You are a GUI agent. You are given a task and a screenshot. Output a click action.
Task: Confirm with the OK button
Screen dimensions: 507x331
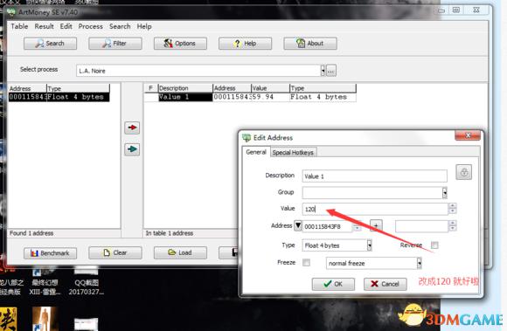point(333,284)
